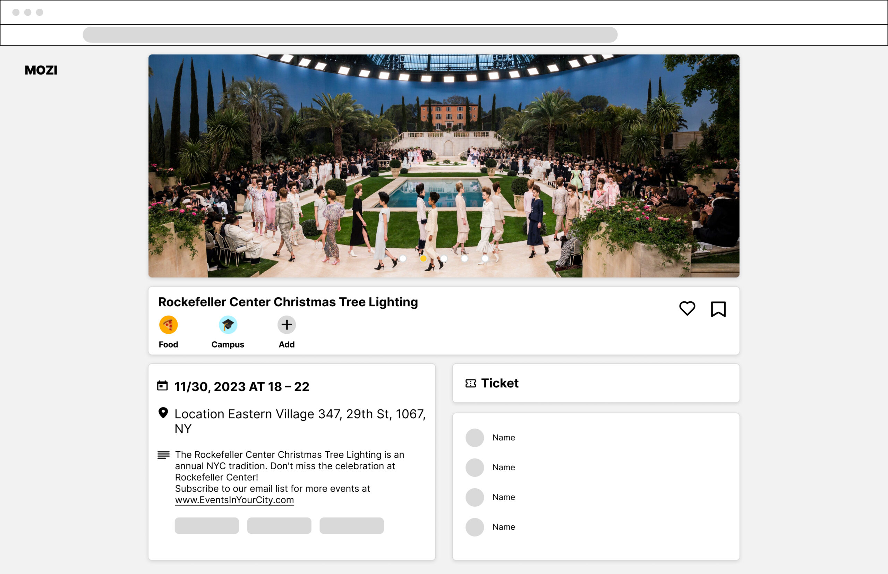Select the Food pizza category icon
888x574 pixels.
[168, 325]
